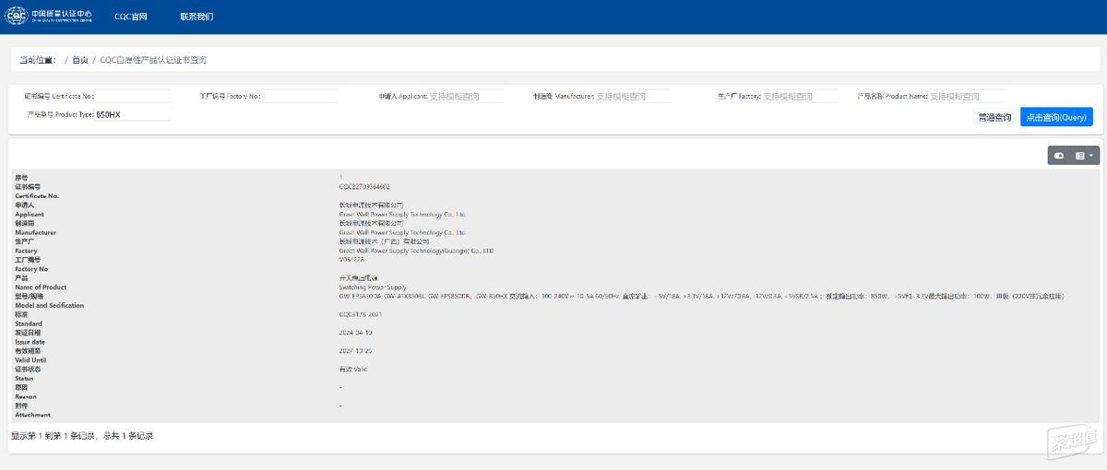The image size is (1107, 470).
Task: Click the 普通查询 button
Action: tap(994, 117)
